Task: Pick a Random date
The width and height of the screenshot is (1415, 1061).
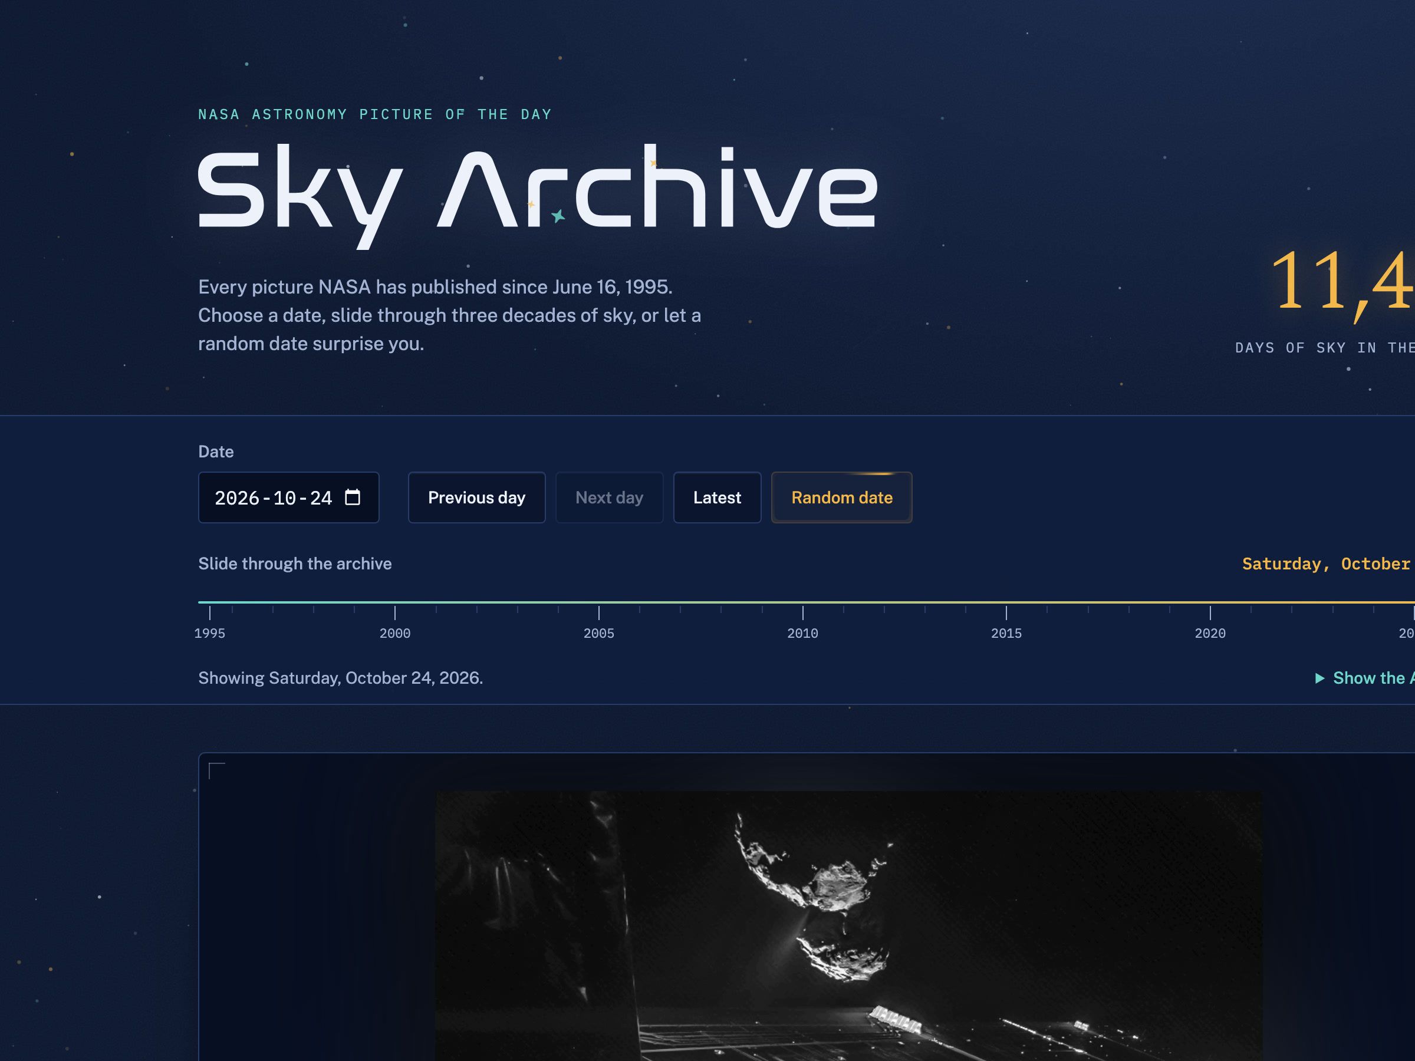Action: [x=842, y=497]
